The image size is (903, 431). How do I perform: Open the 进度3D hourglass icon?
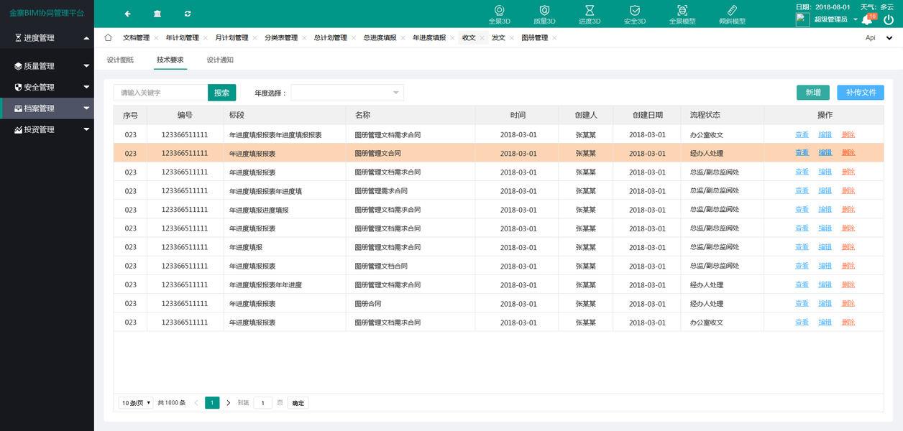590,10
